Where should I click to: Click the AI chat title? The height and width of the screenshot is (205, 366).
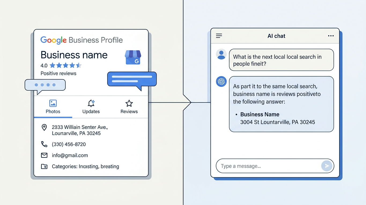tap(276, 36)
